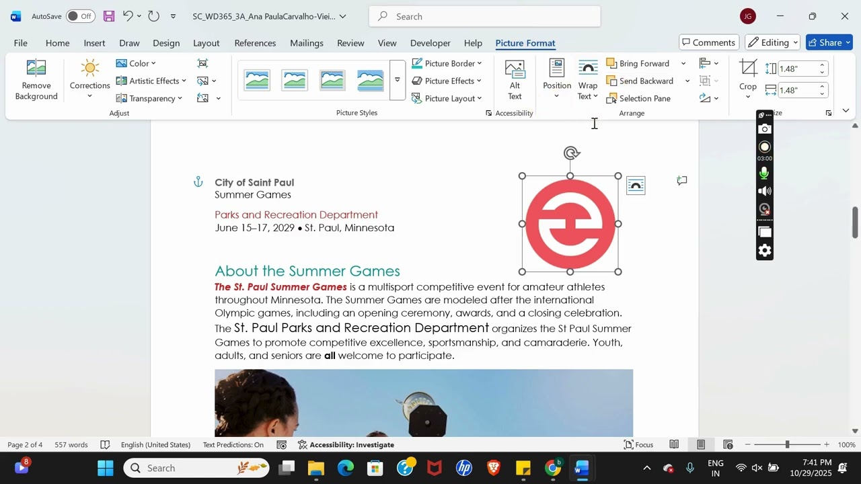Click Remove Background tool
The image size is (861, 484).
click(36, 80)
